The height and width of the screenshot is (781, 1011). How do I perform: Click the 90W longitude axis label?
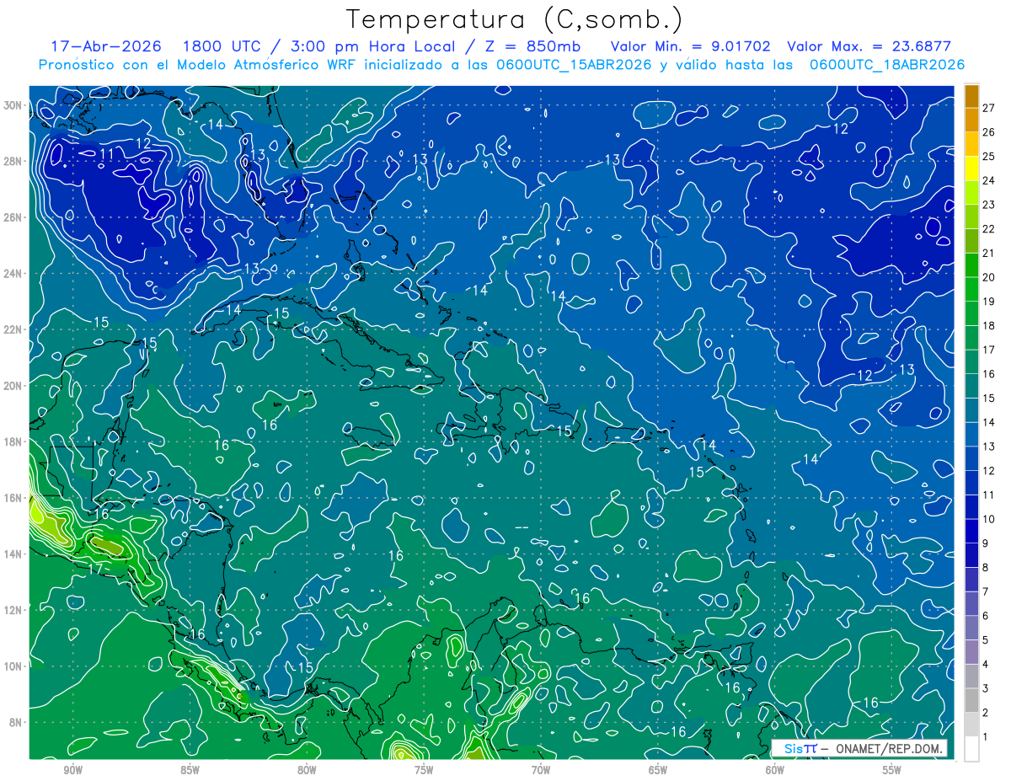[72, 770]
